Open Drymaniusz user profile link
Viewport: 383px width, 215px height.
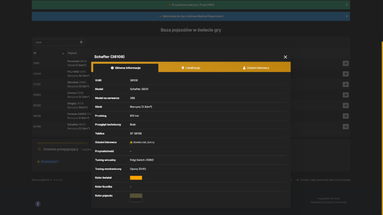coord(49,161)
